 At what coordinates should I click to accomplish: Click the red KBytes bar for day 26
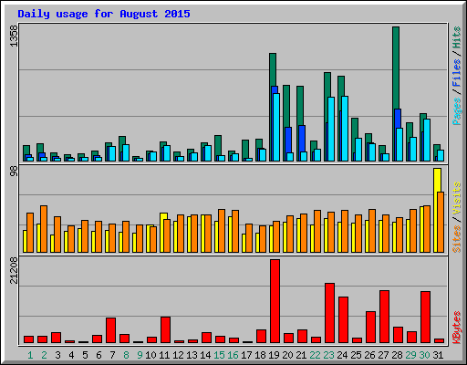(x=370, y=328)
